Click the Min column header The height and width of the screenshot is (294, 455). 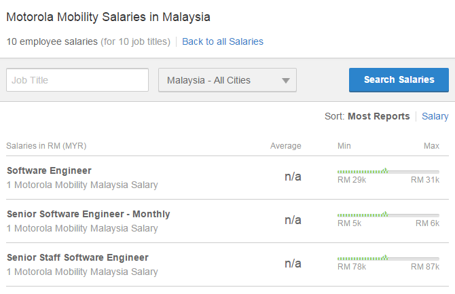click(344, 146)
